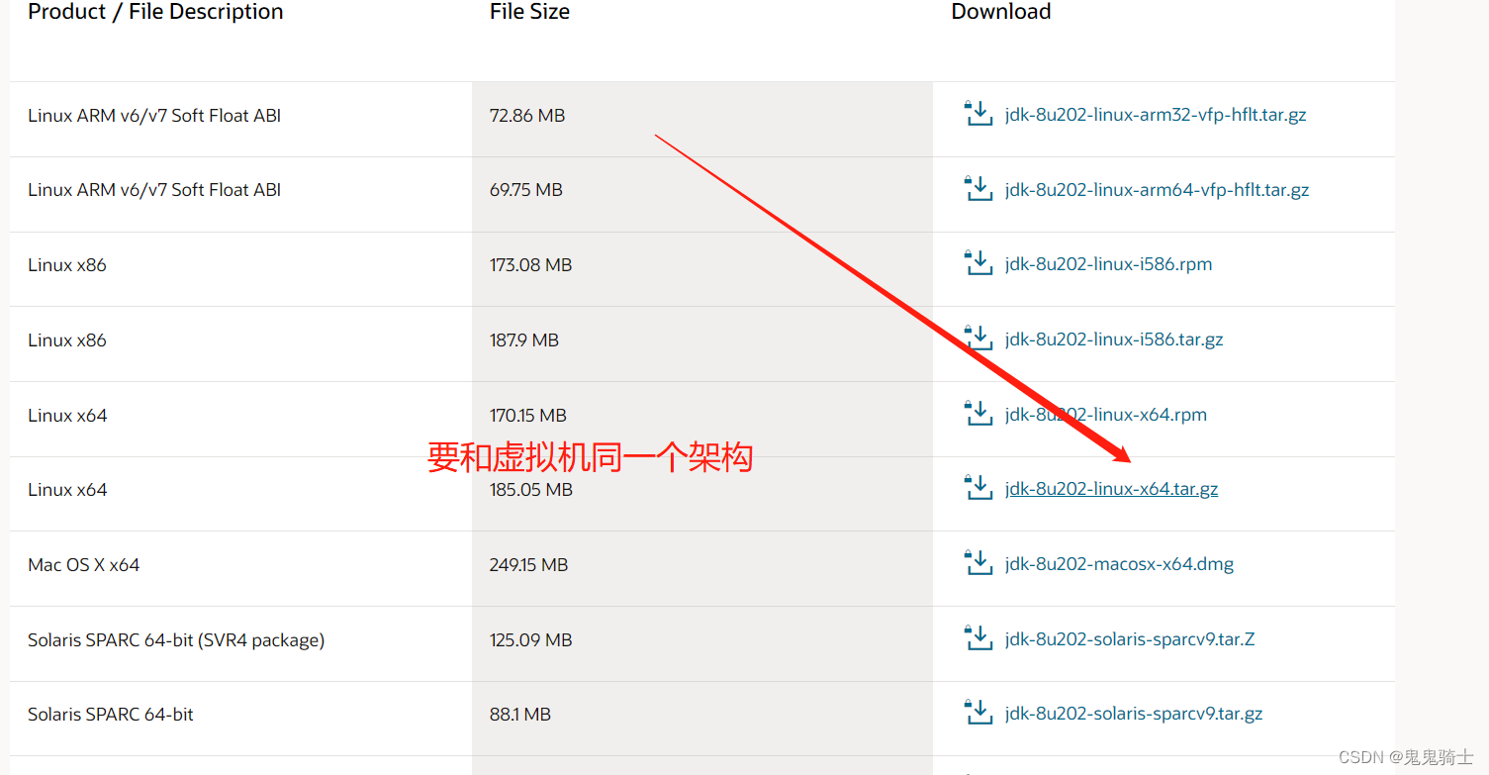Viewport: 1489px width, 775px height.
Task: Click the 173.08 MB file size
Action: click(x=531, y=265)
